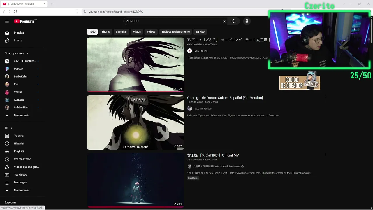This screenshot has height=210, width=373.
Task: Select the Subidos recientemente filter chip
Action: click(175, 32)
